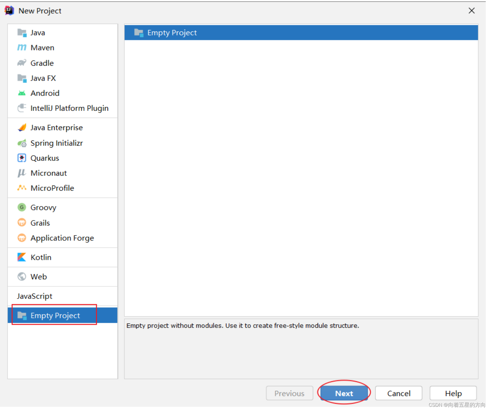Viewport: 489px width, 410px height.
Task: Choose the Web entry
Action: tap(63, 277)
